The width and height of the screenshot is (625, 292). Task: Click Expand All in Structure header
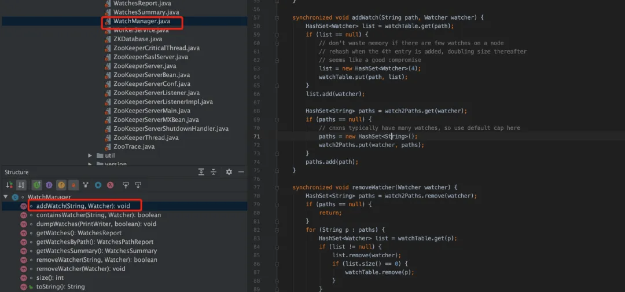click(201, 172)
